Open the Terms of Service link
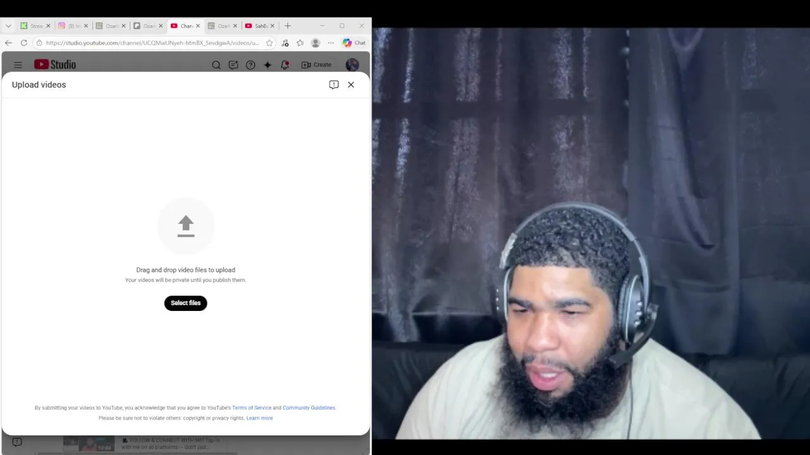Image resolution: width=810 pixels, height=455 pixels. 251,408
